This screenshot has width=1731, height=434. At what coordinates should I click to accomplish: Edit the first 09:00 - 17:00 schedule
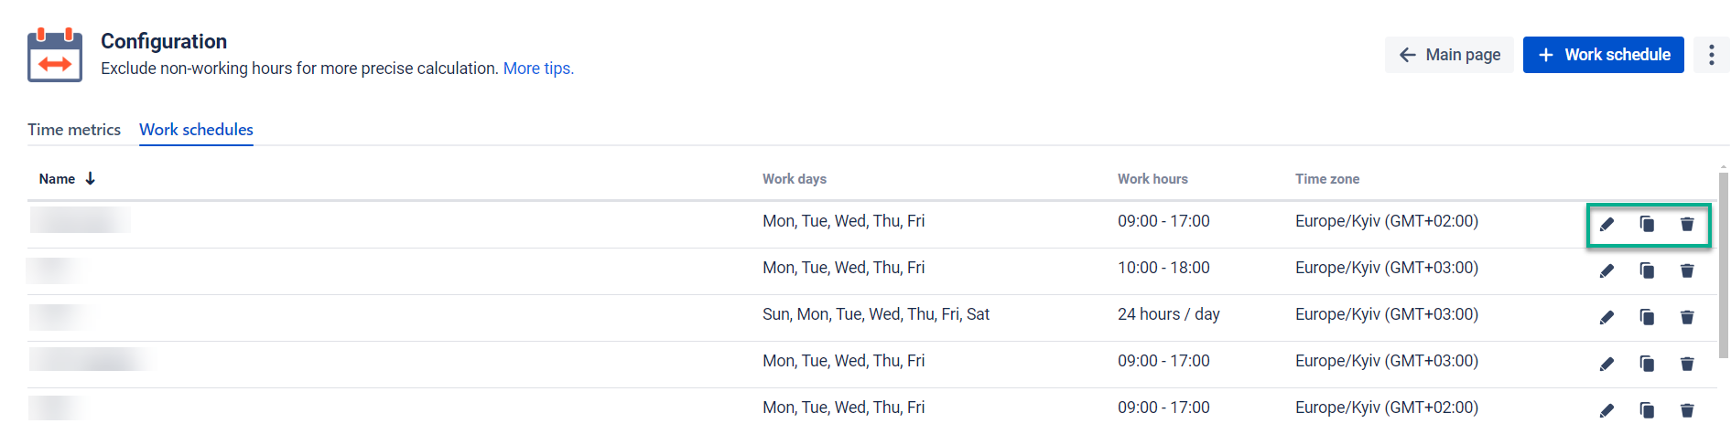[x=1607, y=224]
